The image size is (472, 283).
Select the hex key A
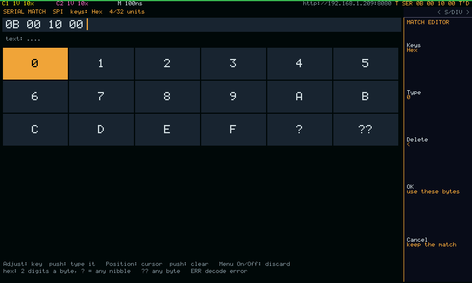click(x=300, y=97)
